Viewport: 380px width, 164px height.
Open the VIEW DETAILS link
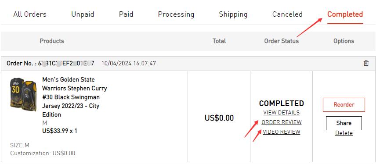(x=281, y=113)
